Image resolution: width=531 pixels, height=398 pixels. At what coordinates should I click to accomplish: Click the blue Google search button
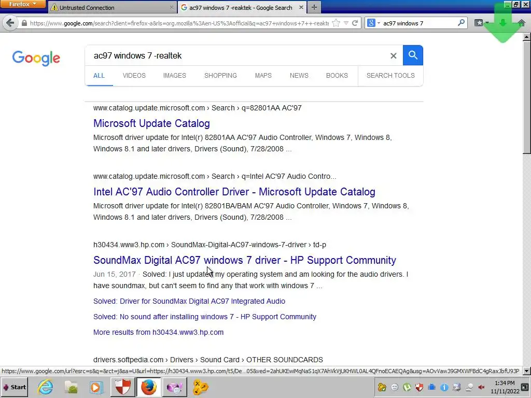pos(413,55)
